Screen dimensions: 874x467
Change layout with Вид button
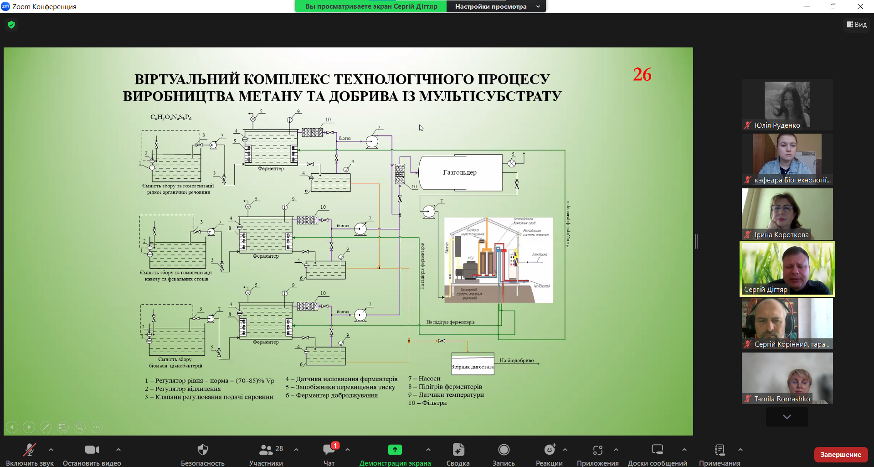857,25
